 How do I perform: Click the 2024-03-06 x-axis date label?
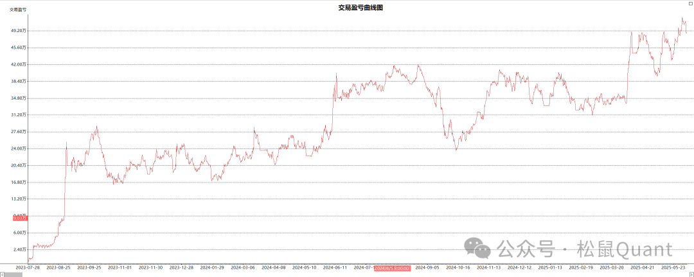243,267
